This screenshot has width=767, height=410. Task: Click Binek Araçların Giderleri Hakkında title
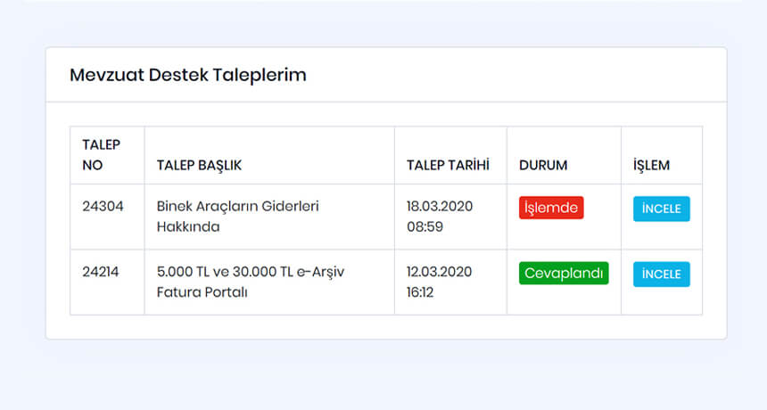pyautogui.click(x=237, y=216)
